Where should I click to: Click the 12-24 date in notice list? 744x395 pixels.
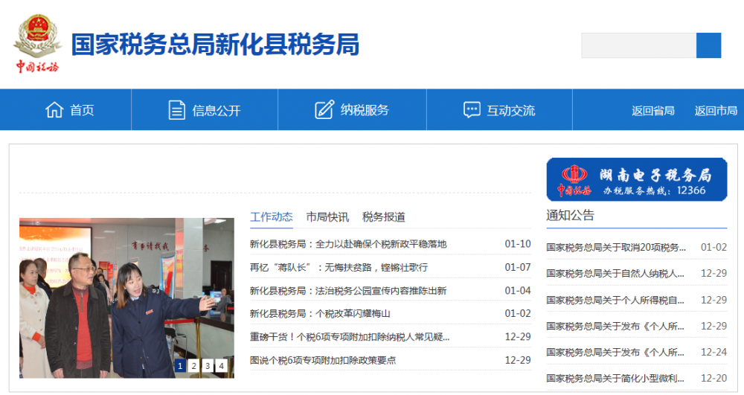click(x=713, y=352)
